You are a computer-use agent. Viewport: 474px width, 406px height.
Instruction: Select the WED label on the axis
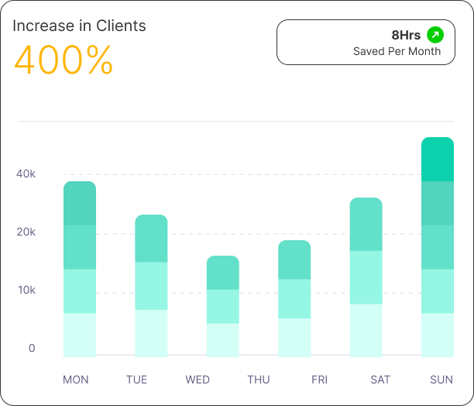pos(197,380)
